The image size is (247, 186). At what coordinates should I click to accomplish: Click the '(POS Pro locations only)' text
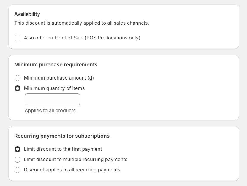(x=113, y=38)
